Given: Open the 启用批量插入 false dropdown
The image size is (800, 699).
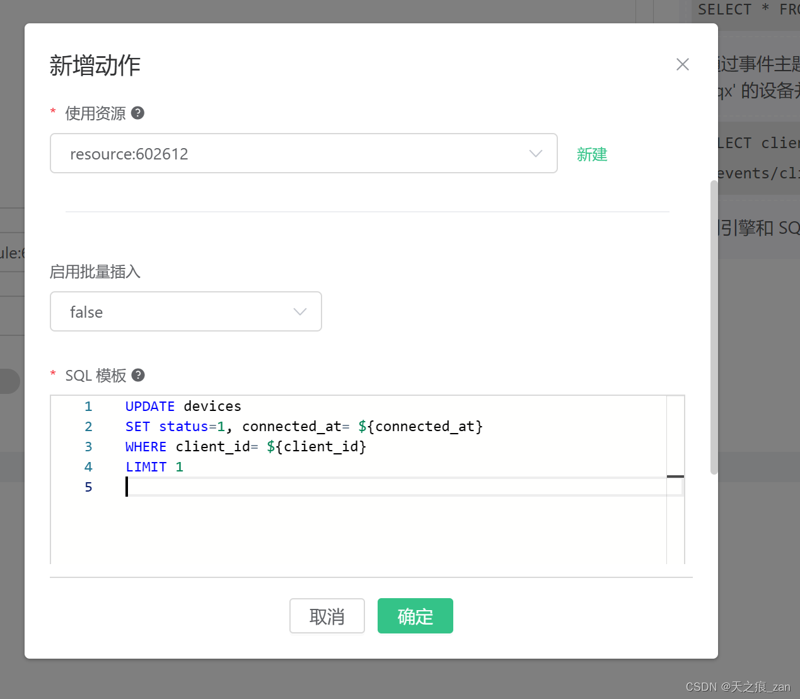Looking at the screenshot, I should [185, 311].
